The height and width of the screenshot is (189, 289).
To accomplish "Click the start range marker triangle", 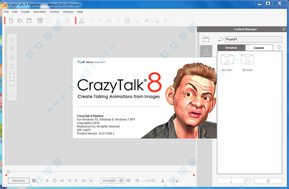I will [x=6, y=175].
